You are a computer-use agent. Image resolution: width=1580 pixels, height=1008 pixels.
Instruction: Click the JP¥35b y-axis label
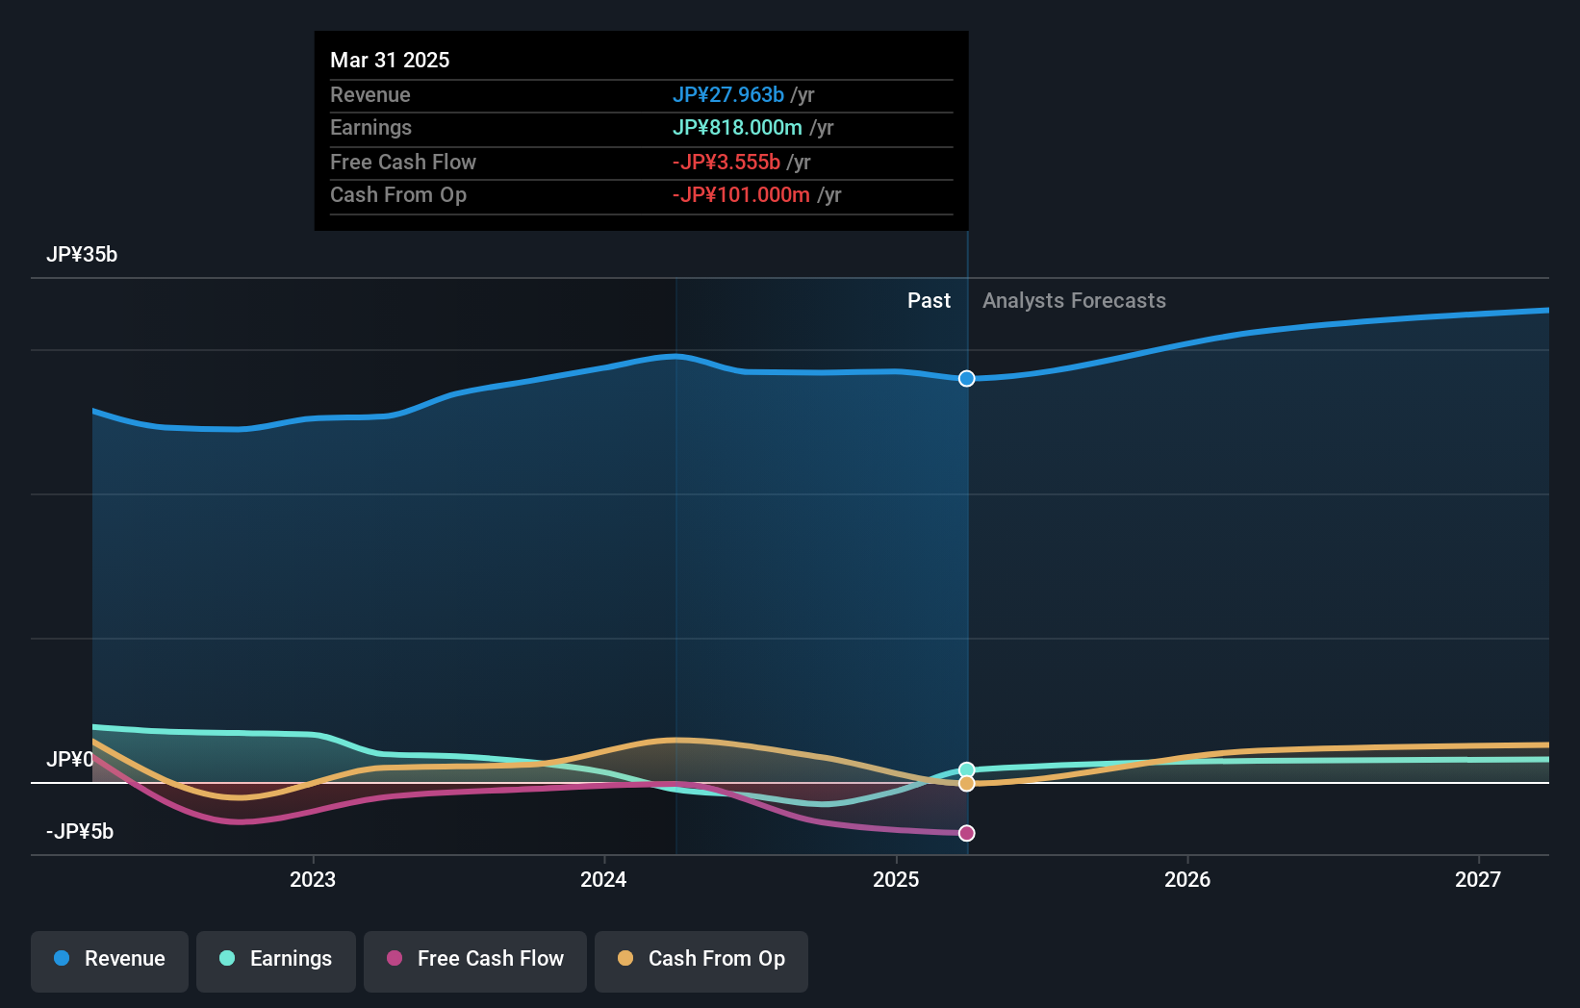pos(82,254)
